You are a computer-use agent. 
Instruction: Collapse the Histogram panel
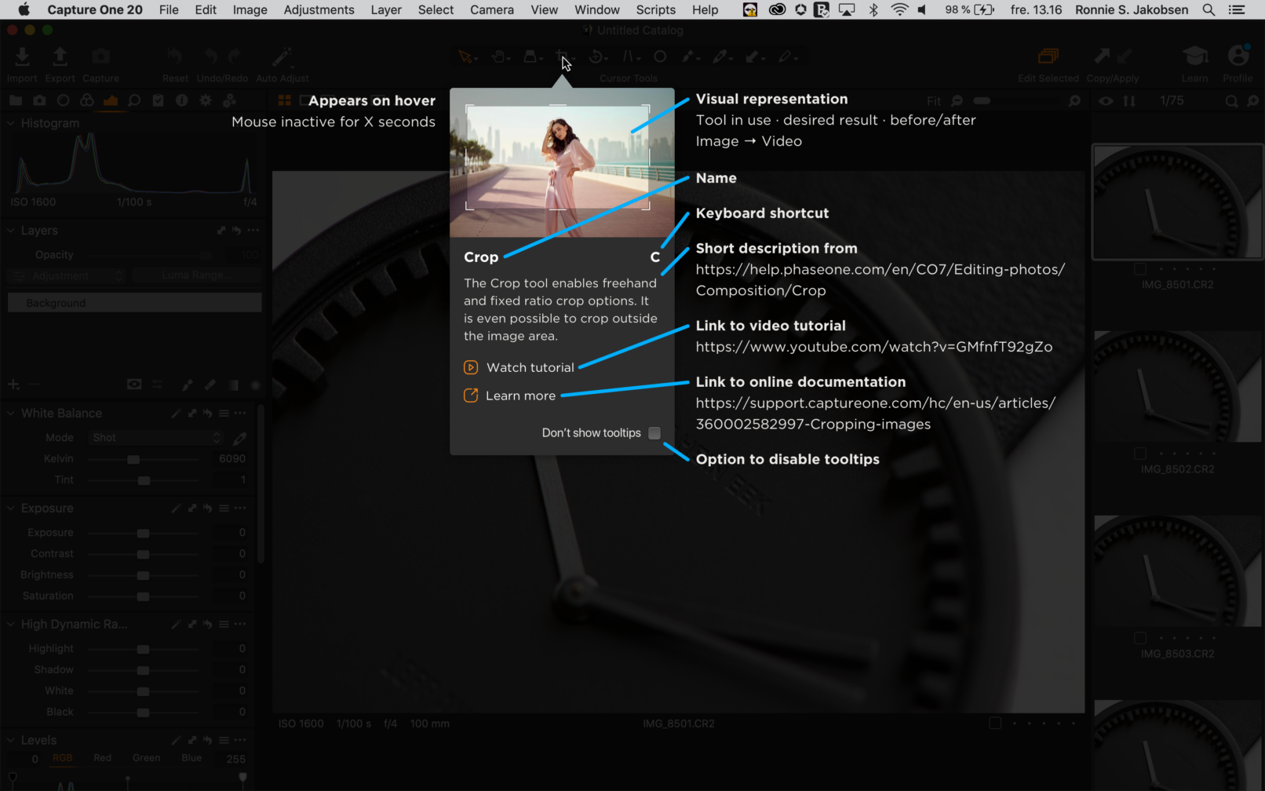11,123
